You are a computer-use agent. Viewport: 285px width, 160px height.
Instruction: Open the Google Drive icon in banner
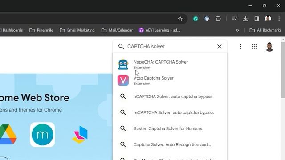pyautogui.click(x=8, y=134)
